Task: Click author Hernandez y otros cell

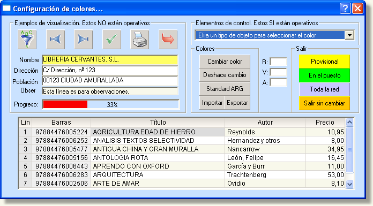Action: pos(265,140)
